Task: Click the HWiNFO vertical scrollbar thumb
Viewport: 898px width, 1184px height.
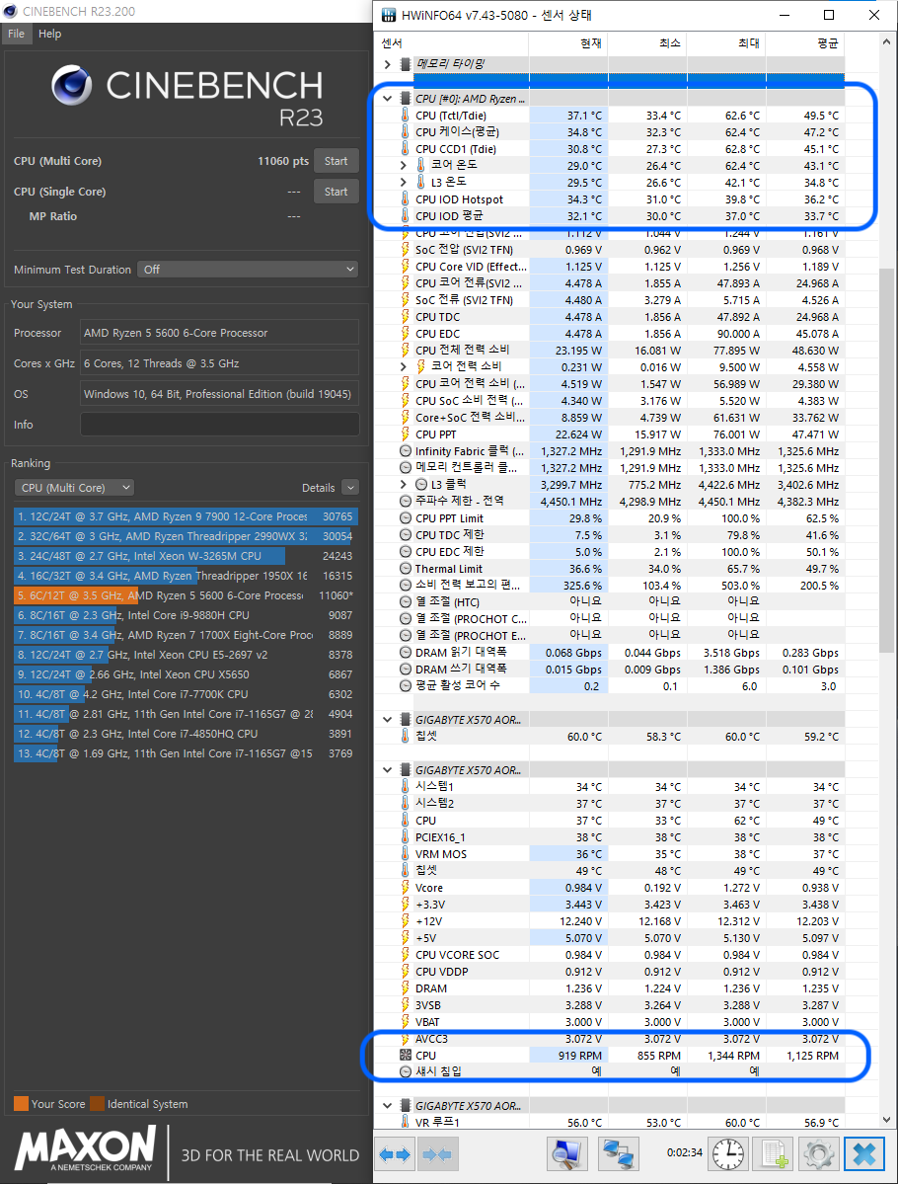Action: tap(886, 460)
